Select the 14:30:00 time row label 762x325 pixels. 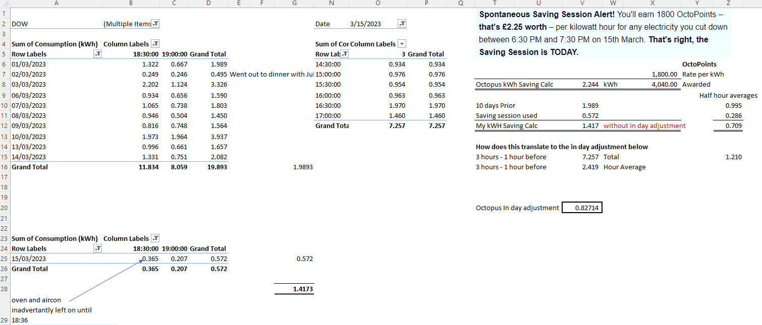[x=328, y=64]
